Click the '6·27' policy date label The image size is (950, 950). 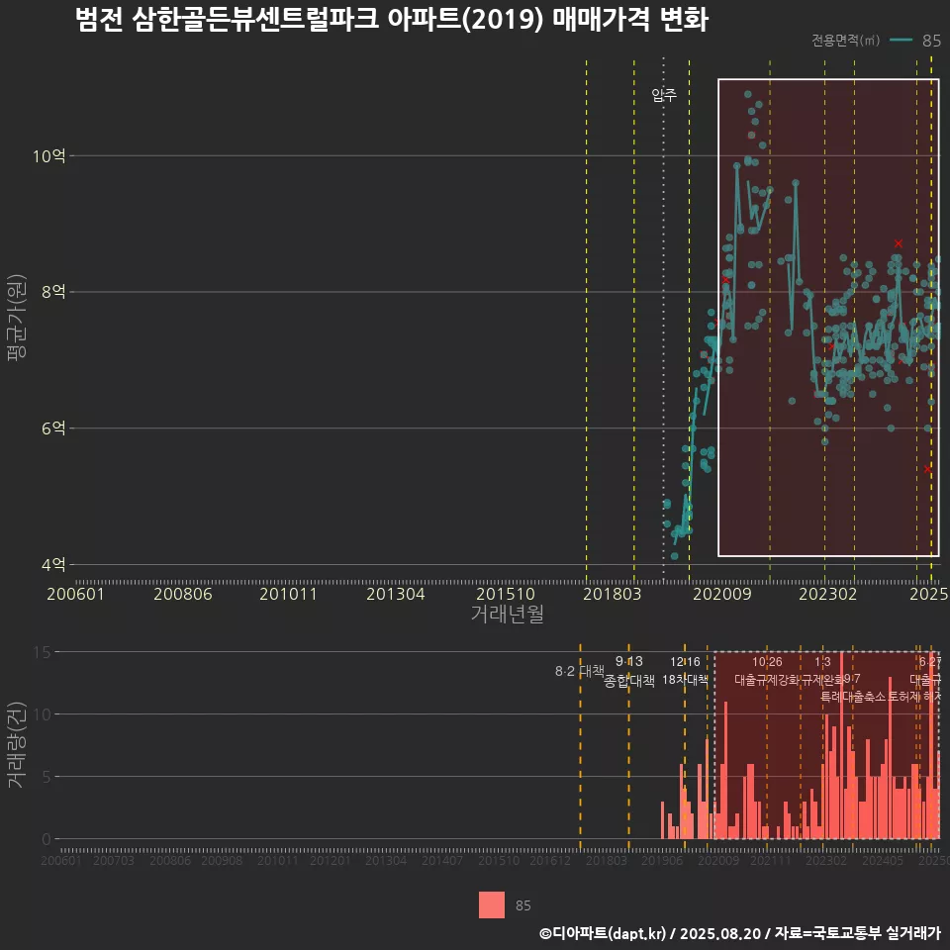pos(930,662)
